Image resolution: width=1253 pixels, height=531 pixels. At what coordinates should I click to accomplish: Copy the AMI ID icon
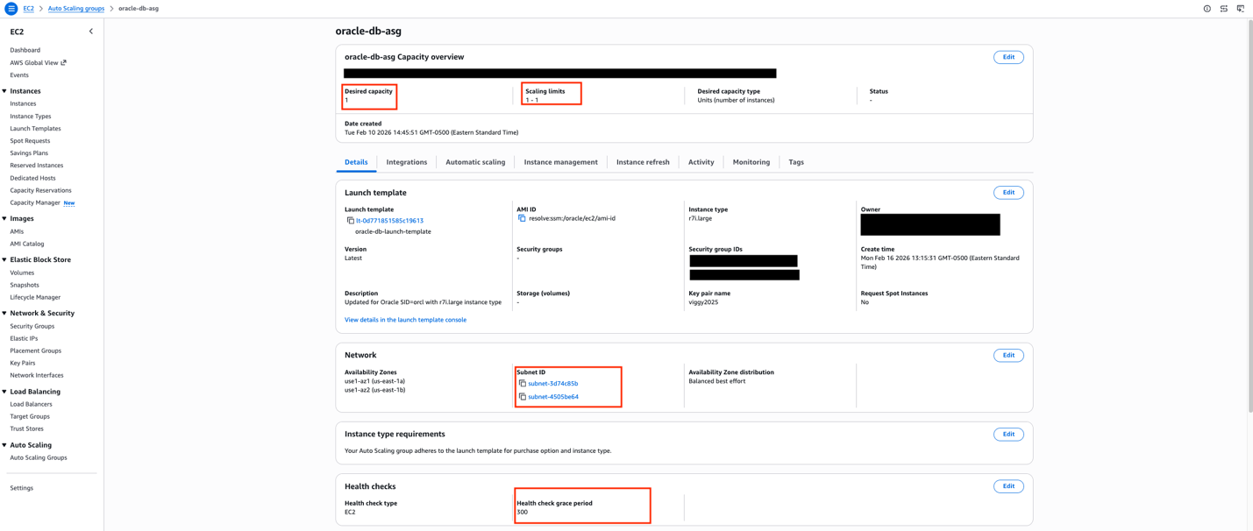522,218
